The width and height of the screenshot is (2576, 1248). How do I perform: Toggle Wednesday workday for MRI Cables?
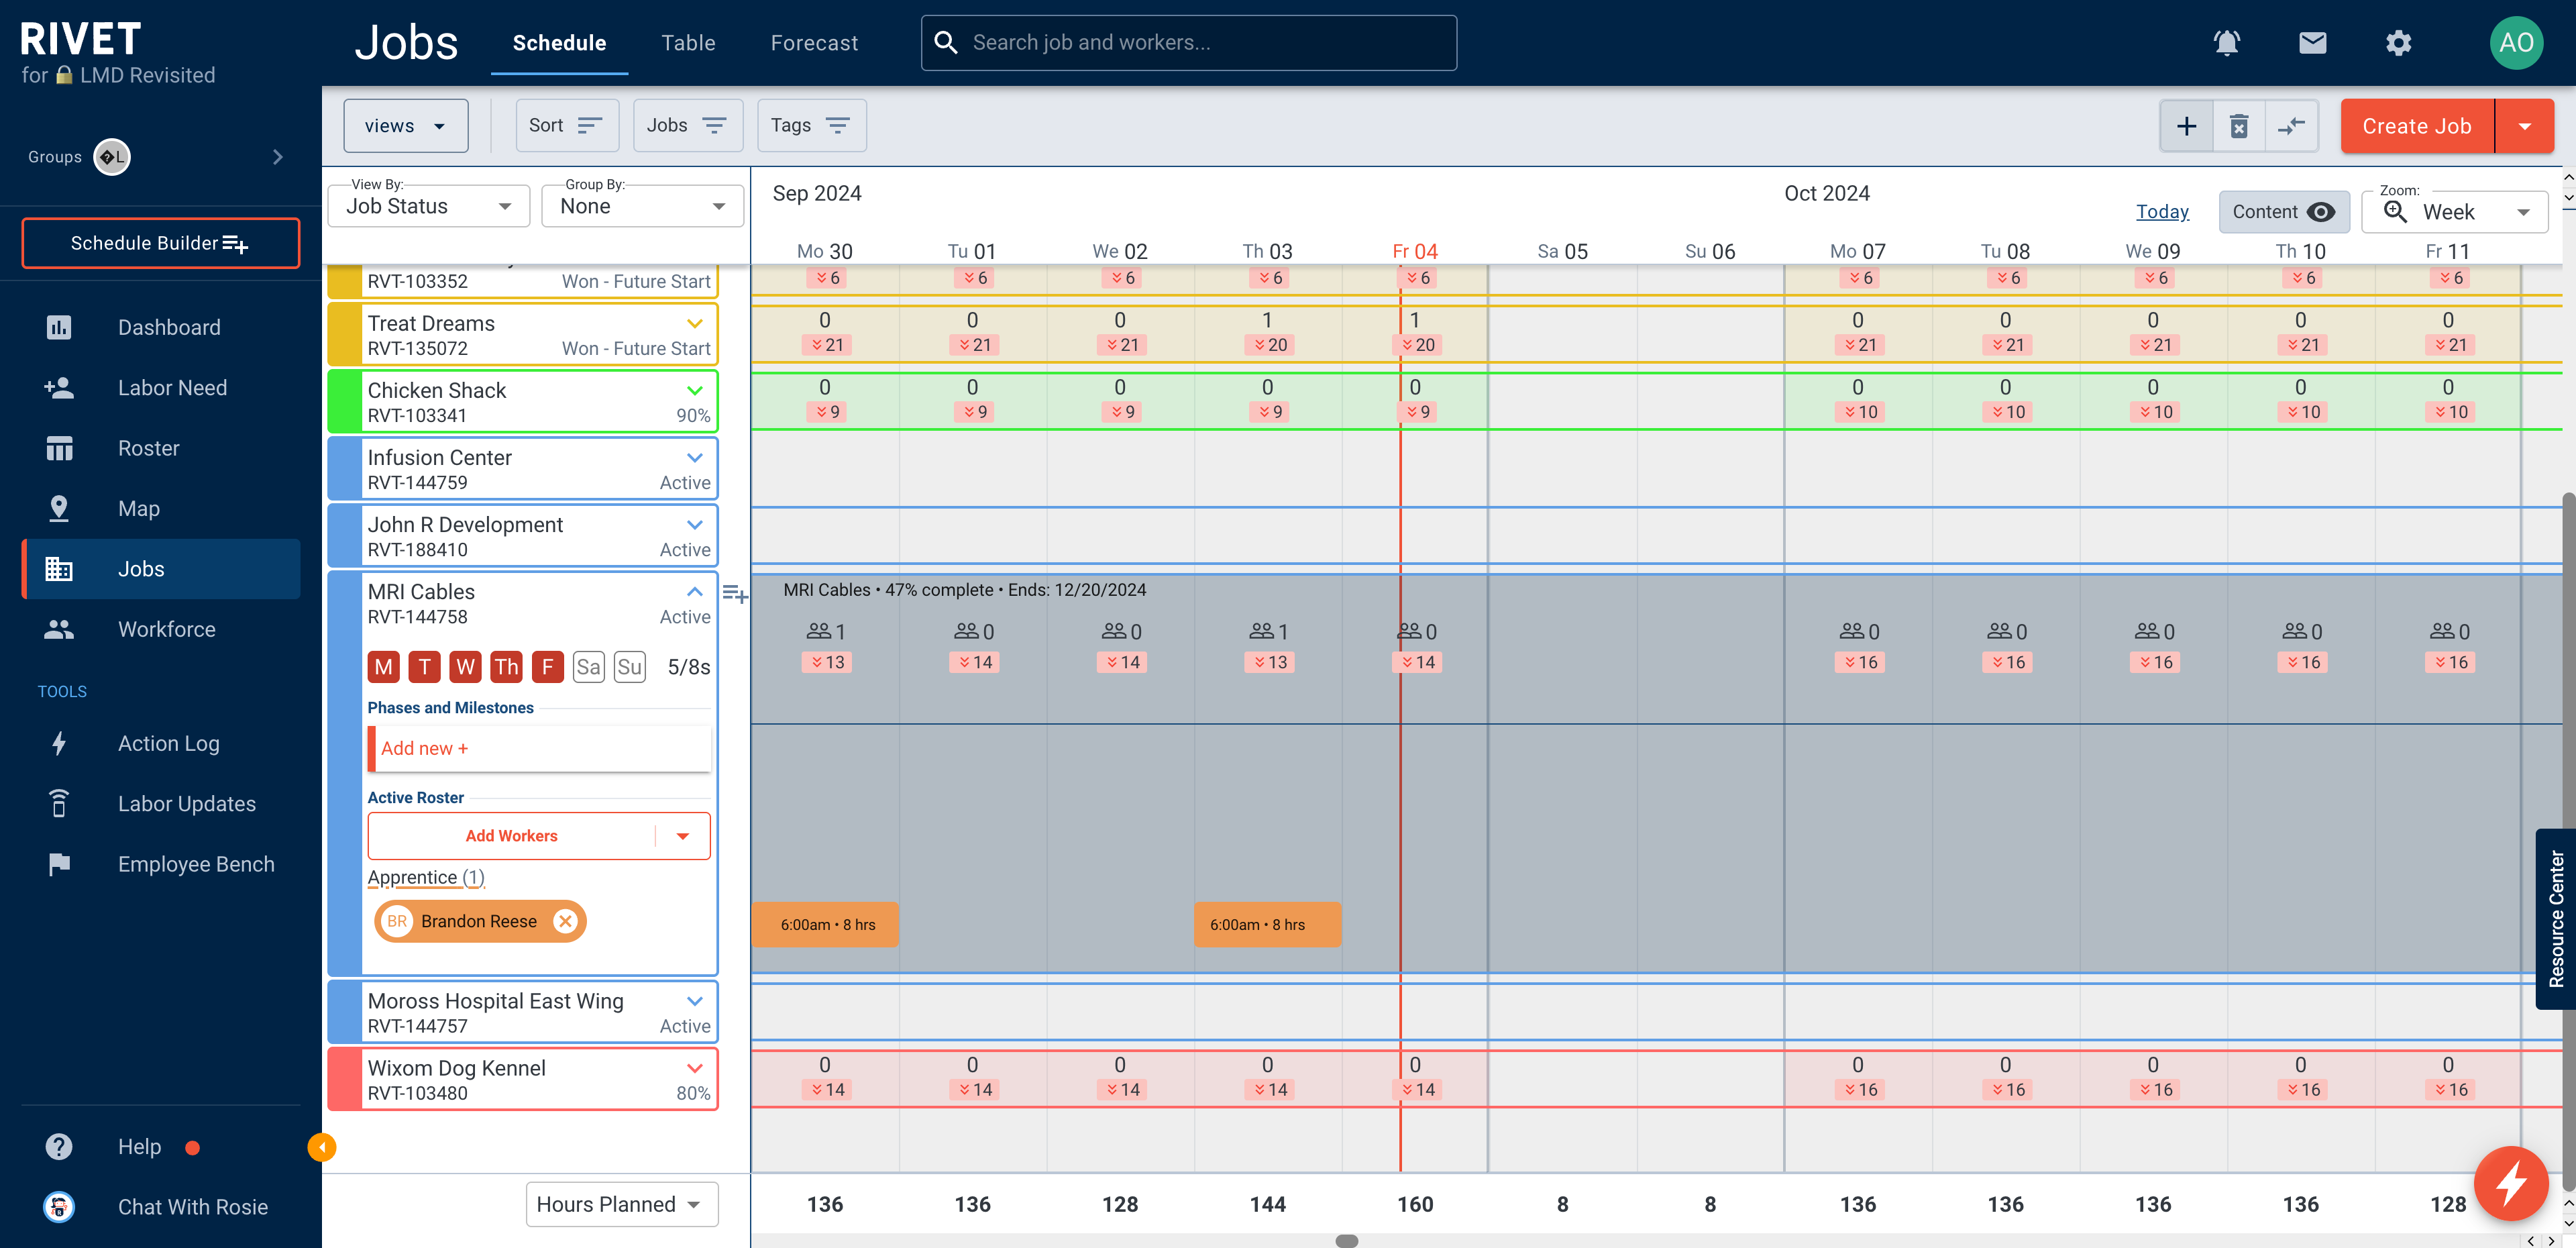465,667
